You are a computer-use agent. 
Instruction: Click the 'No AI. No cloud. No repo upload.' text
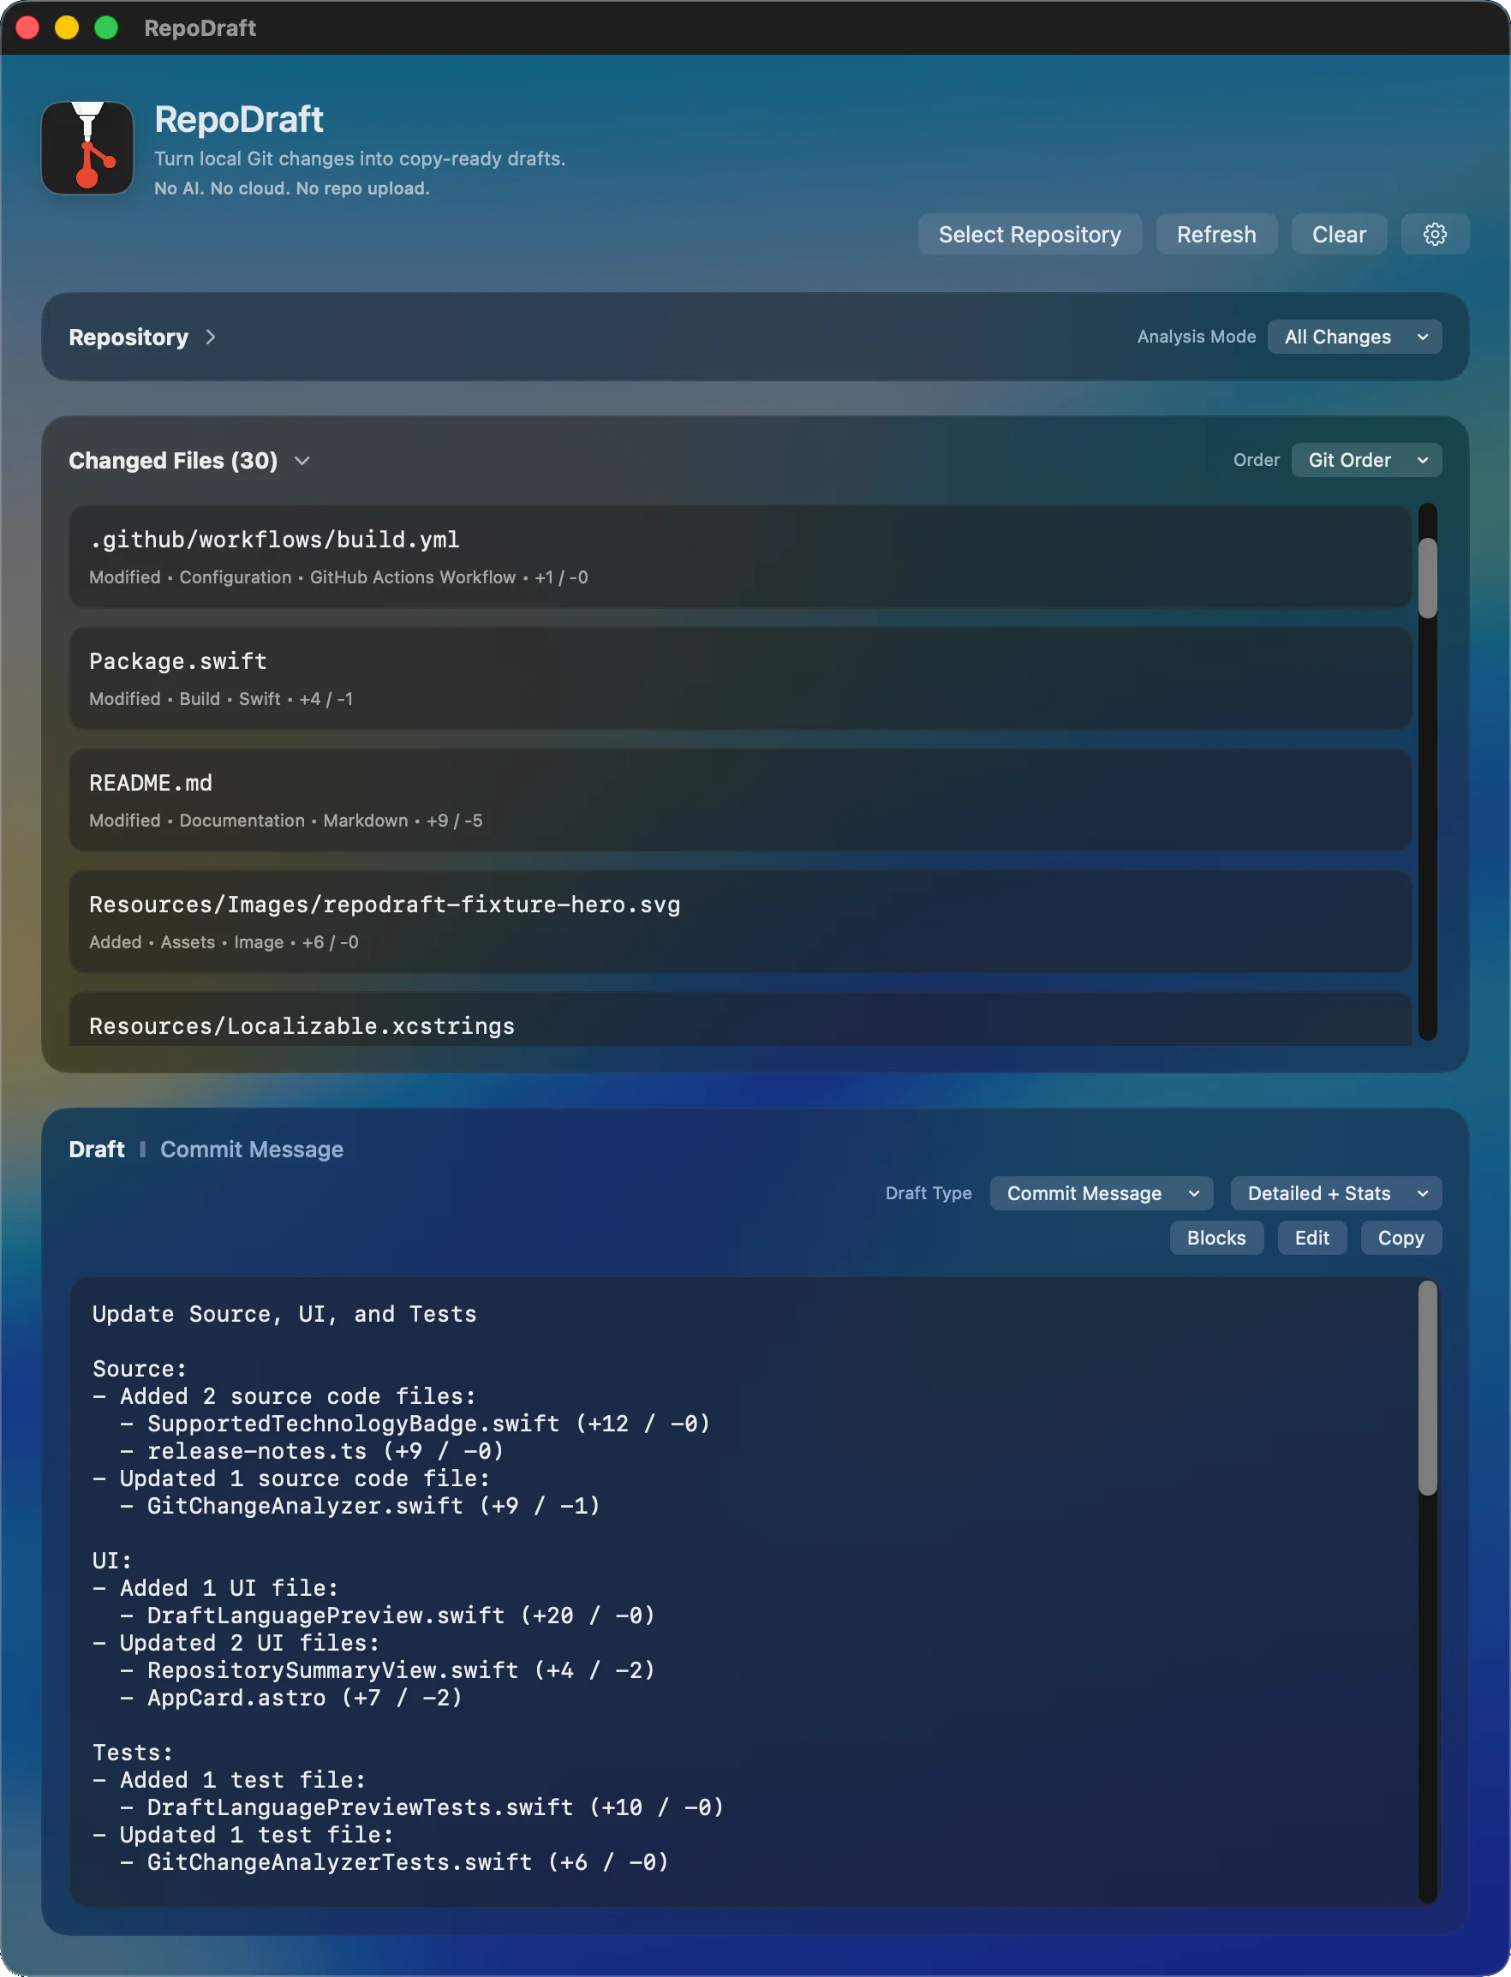pyautogui.click(x=291, y=188)
